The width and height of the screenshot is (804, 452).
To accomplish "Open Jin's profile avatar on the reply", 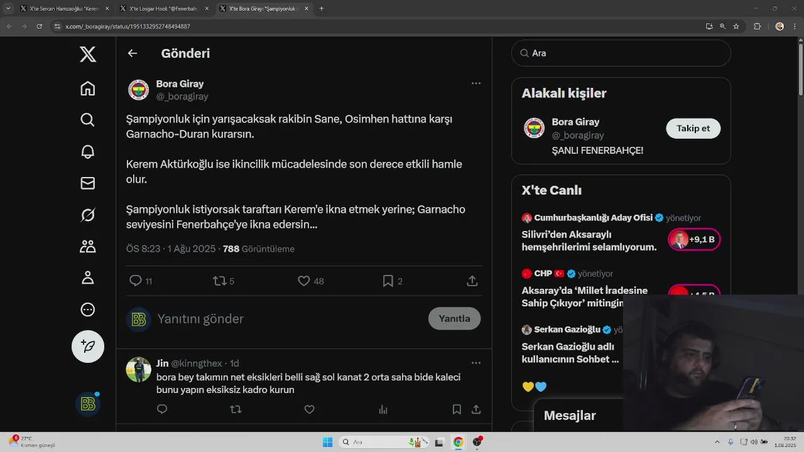I will point(139,370).
